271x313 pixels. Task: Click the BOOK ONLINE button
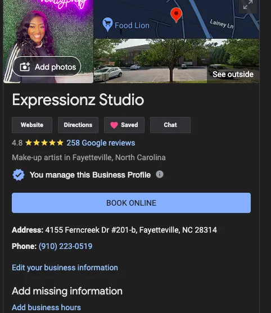click(x=131, y=203)
